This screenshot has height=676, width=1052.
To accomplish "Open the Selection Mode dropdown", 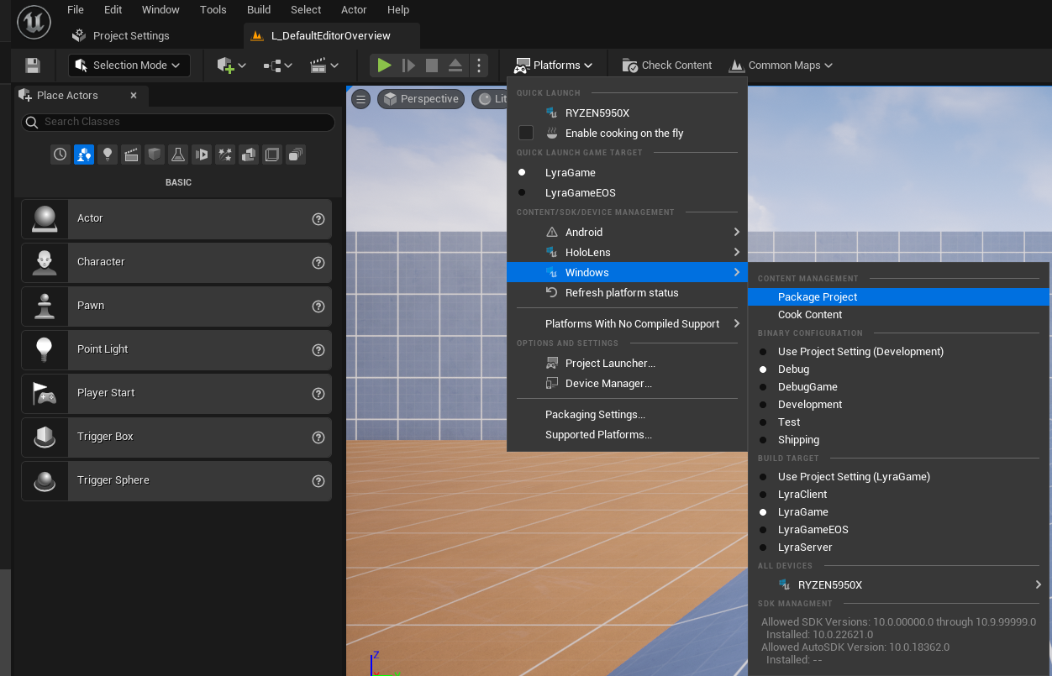I will tap(129, 66).
